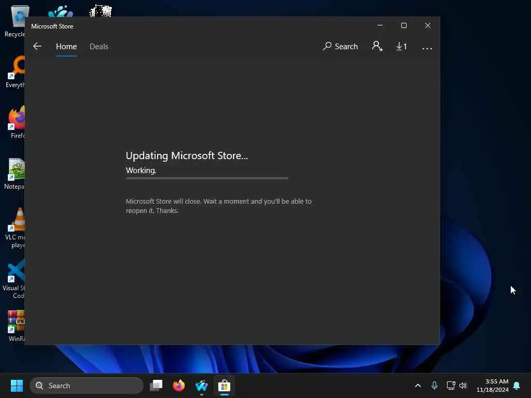
Task: View the downloads and updates indicator
Action: tap(402, 46)
